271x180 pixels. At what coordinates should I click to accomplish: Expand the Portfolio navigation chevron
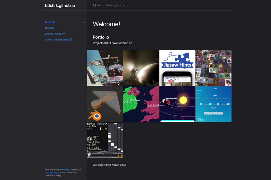tap(84, 22)
